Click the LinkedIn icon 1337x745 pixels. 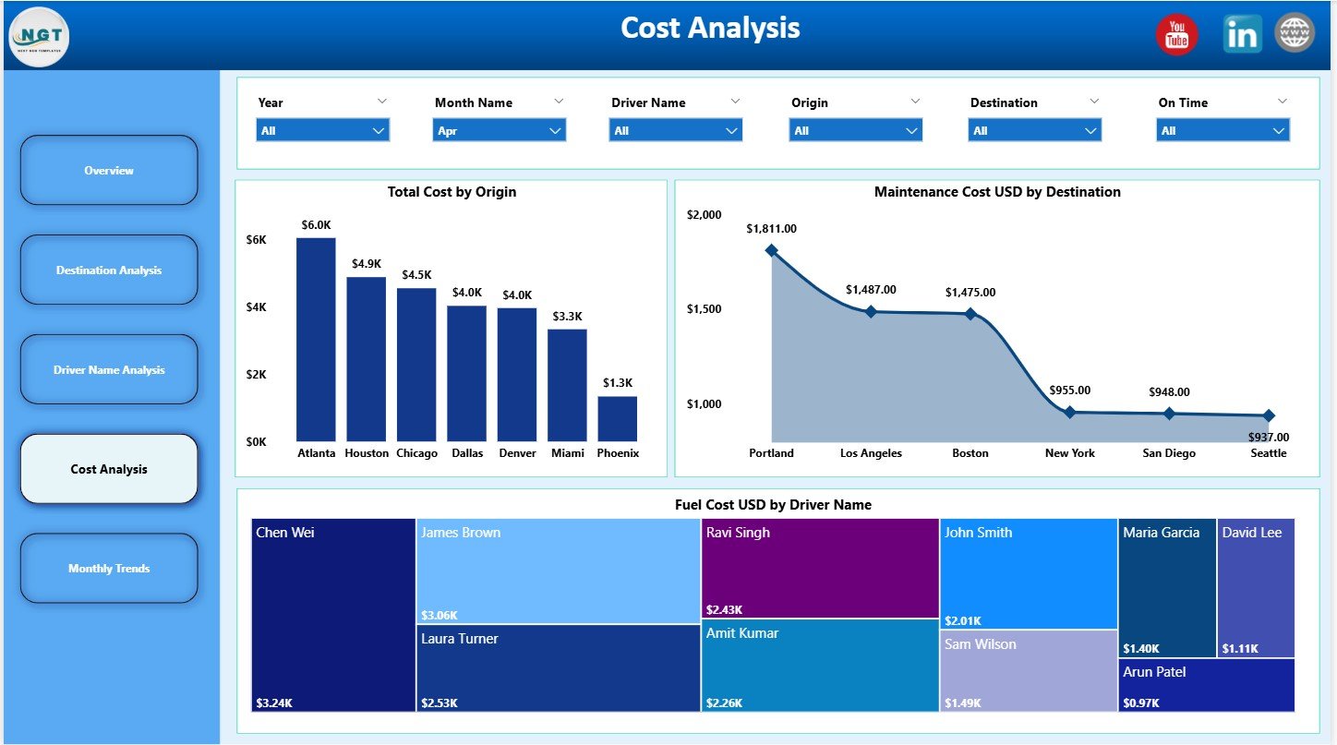pos(1242,32)
